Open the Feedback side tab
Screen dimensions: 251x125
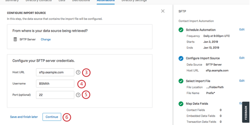tap(246, 112)
